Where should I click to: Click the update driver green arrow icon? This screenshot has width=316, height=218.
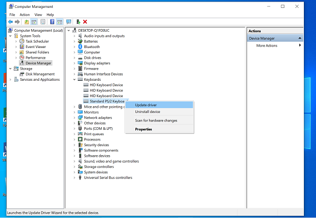coord(78,22)
